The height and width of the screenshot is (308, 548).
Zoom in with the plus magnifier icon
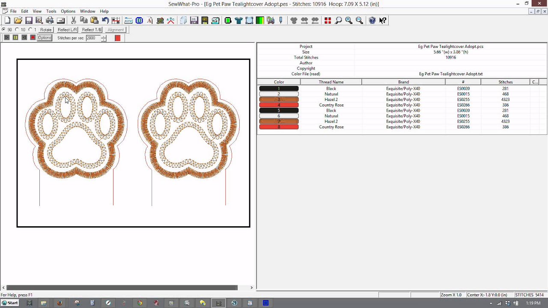[349, 20]
